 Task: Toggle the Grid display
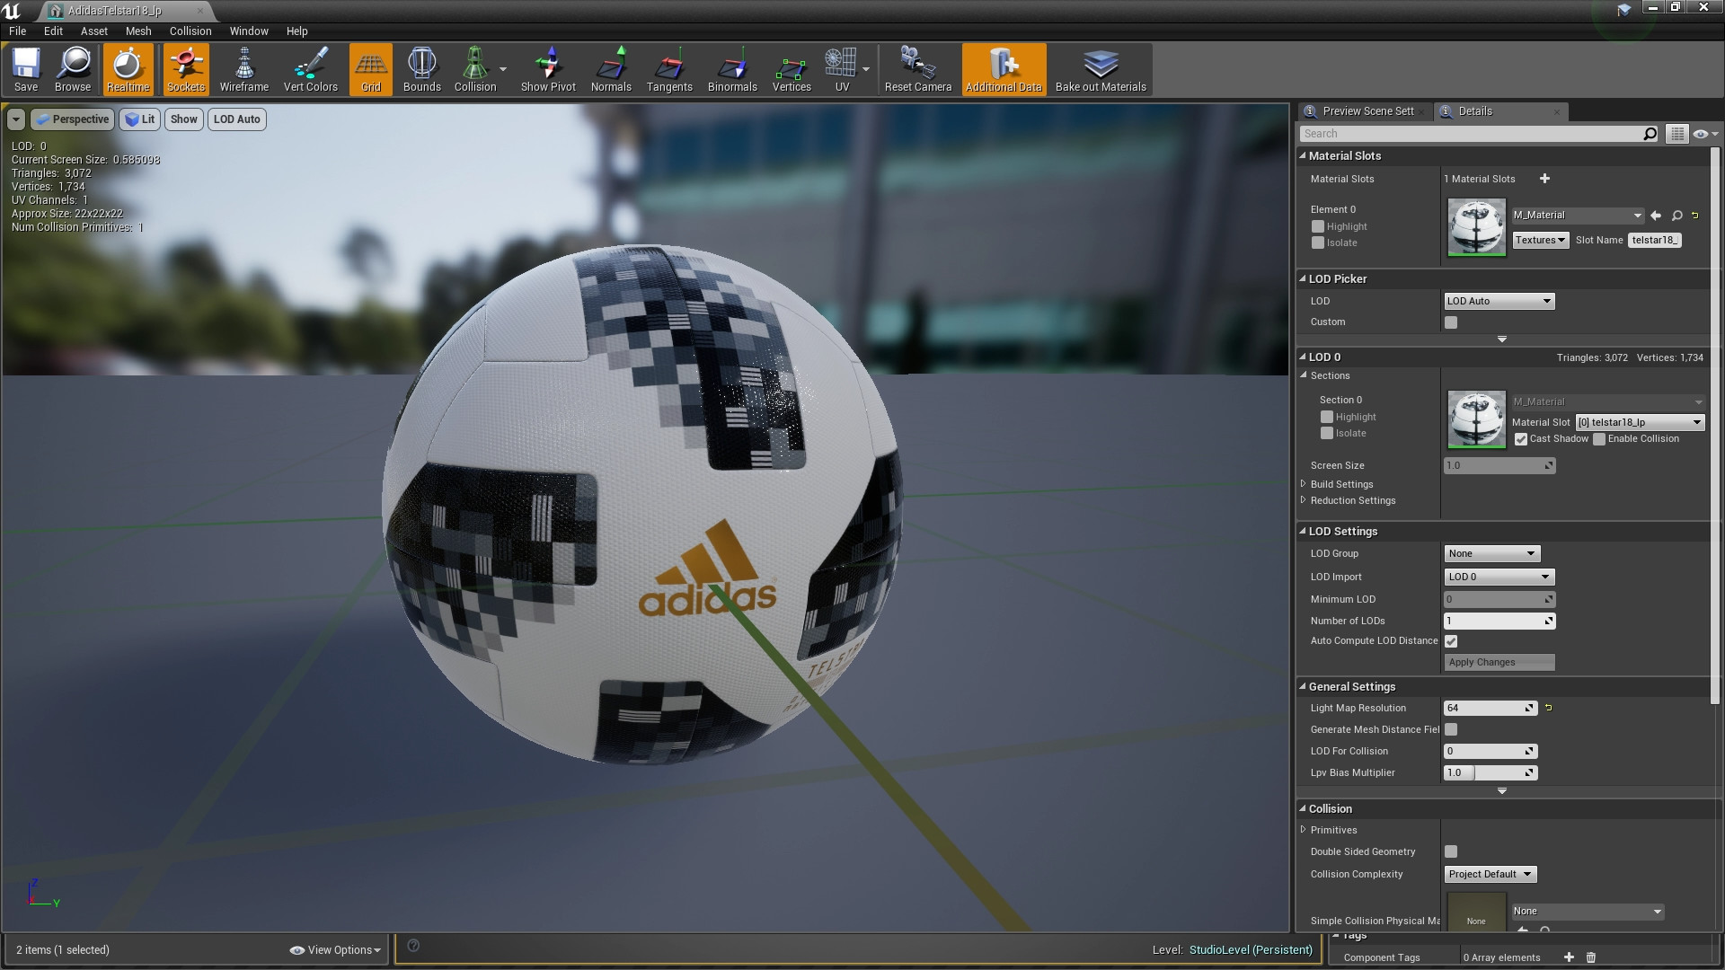click(x=371, y=70)
